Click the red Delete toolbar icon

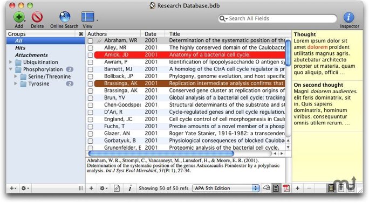(37, 17)
